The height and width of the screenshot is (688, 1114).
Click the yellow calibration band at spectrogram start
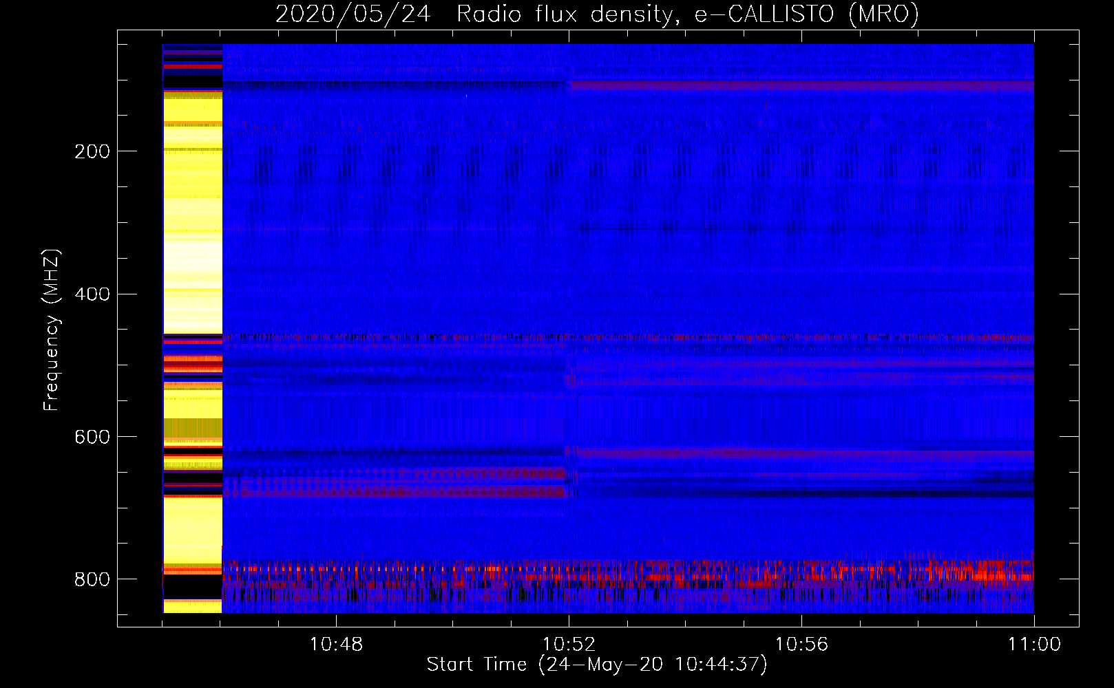(192, 328)
